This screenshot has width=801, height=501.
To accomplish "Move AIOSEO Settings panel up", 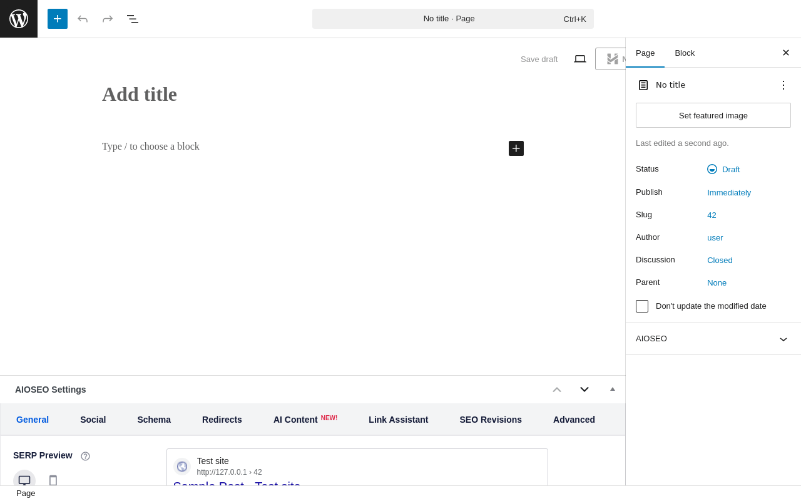I will tap(557, 390).
